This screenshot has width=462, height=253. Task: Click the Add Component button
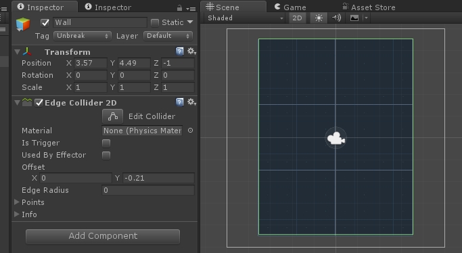click(x=103, y=236)
